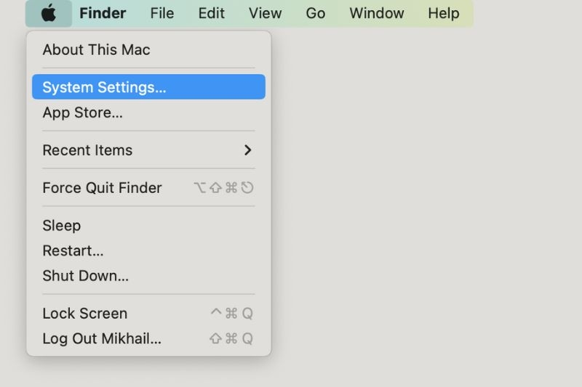Open the Edit menu
Screen dimensions: 582x387
211,13
